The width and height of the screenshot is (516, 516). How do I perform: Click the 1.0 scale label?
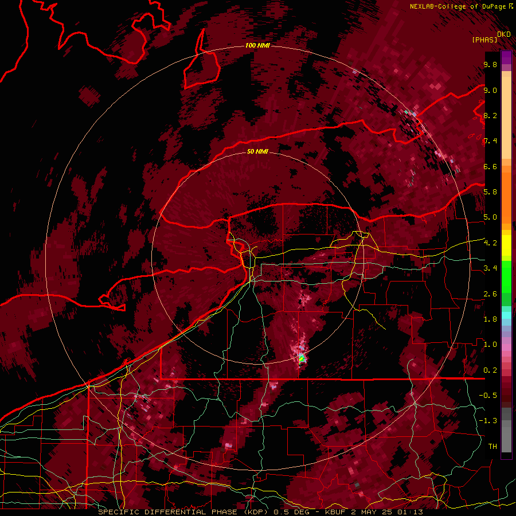(x=490, y=345)
